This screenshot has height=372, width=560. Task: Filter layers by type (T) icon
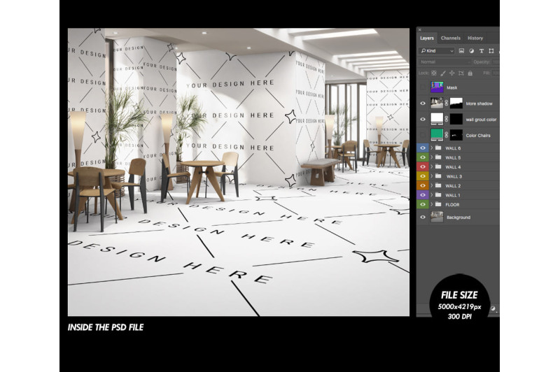482,51
